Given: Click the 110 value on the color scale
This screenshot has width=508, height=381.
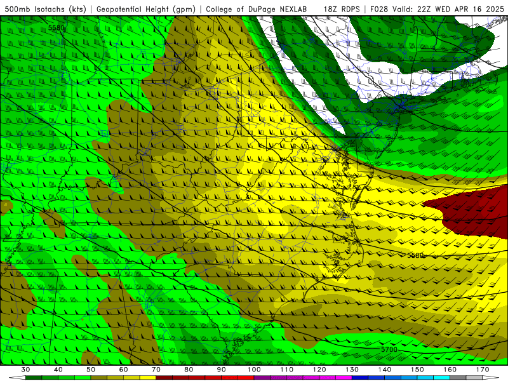Looking at the screenshot, I should [x=287, y=370].
